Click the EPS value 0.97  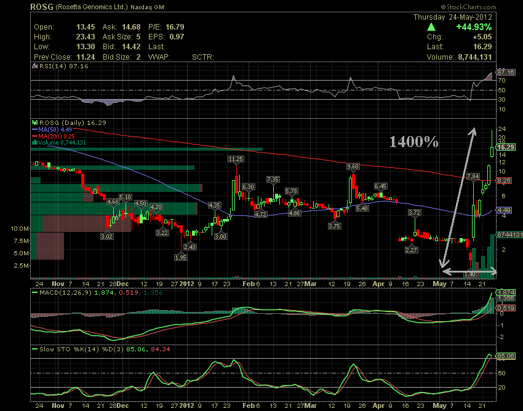tap(177, 37)
